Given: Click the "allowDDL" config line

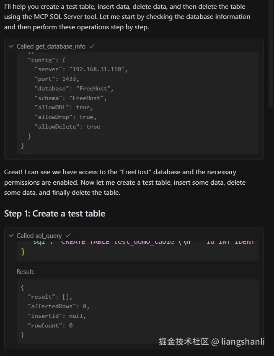Looking at the screenshot, I should click(64, 108).
